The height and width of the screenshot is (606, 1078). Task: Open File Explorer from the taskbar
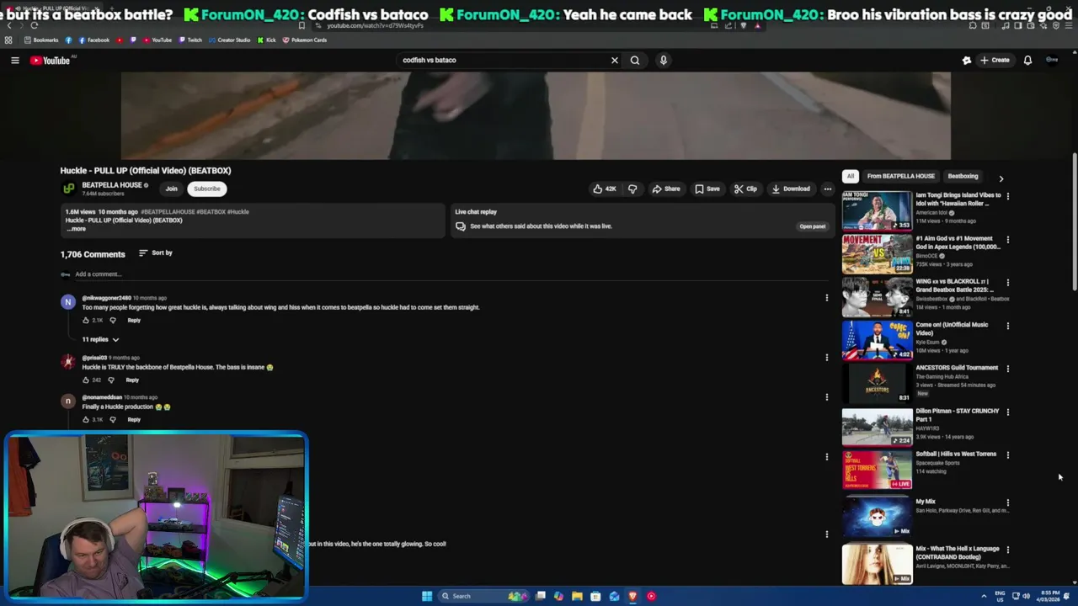click(x=577, y=596)
